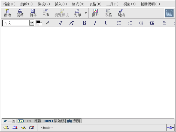Open the 格式 menu
176x132 pixels.
[78, 4]
